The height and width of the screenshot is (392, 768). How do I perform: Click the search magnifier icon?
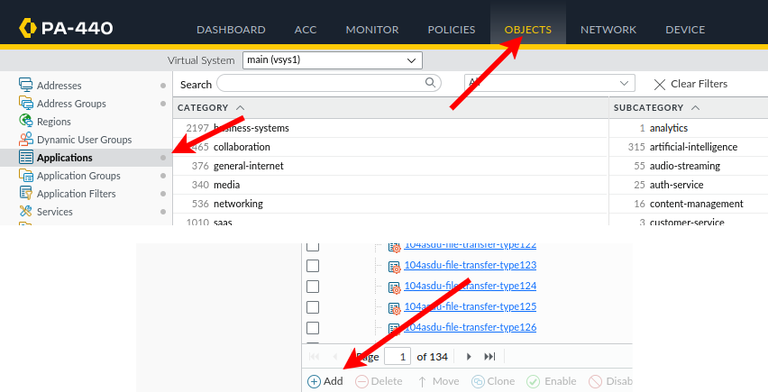(x=432, y=83)
